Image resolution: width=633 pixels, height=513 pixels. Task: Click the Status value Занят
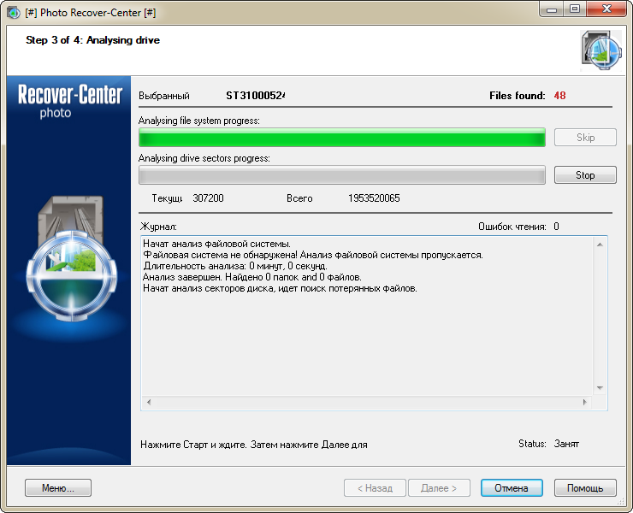point(566,444)
